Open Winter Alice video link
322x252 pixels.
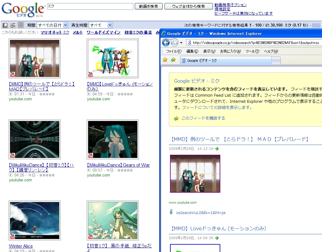click(21, 246)
